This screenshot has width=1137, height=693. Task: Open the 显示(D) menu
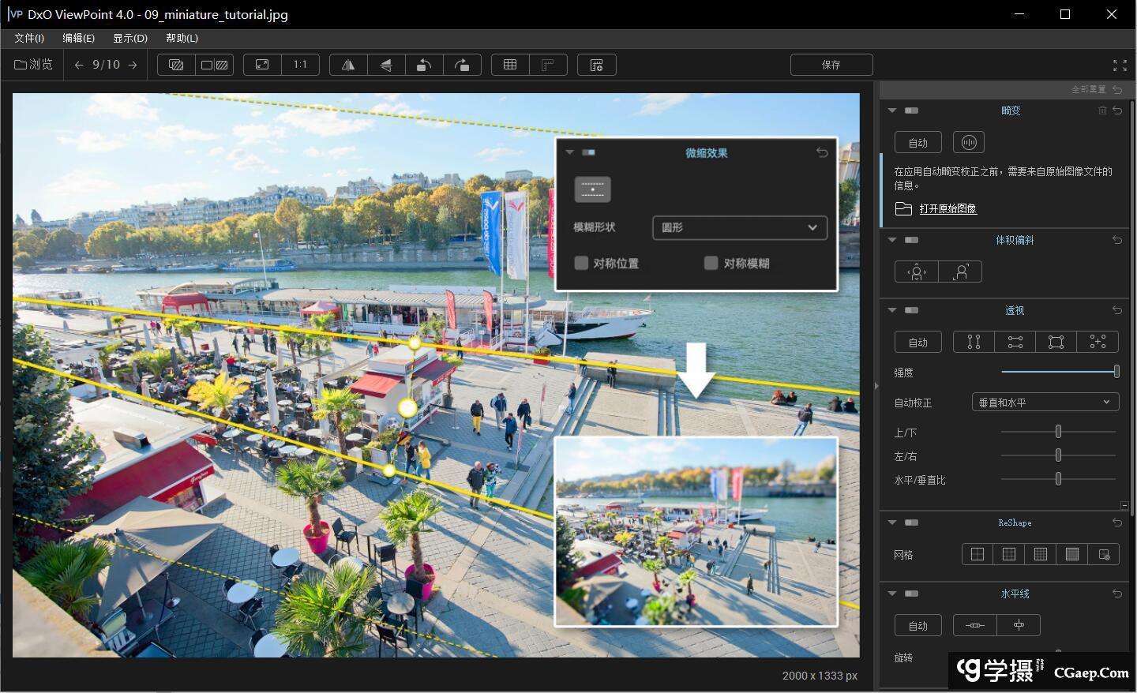click(130, 38)
